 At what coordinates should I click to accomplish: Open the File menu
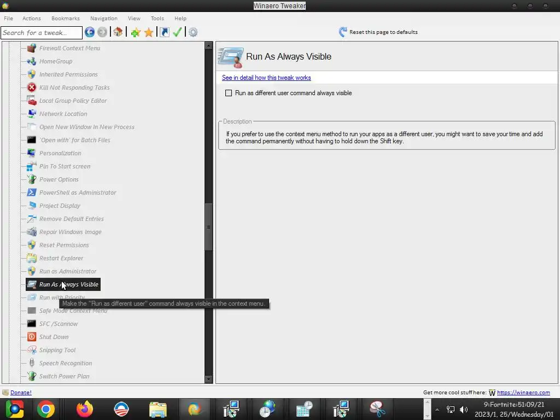tap(9, 18)
